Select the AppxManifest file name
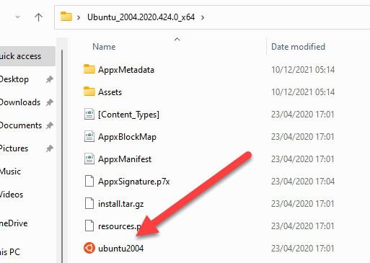 tap(125, 159)
